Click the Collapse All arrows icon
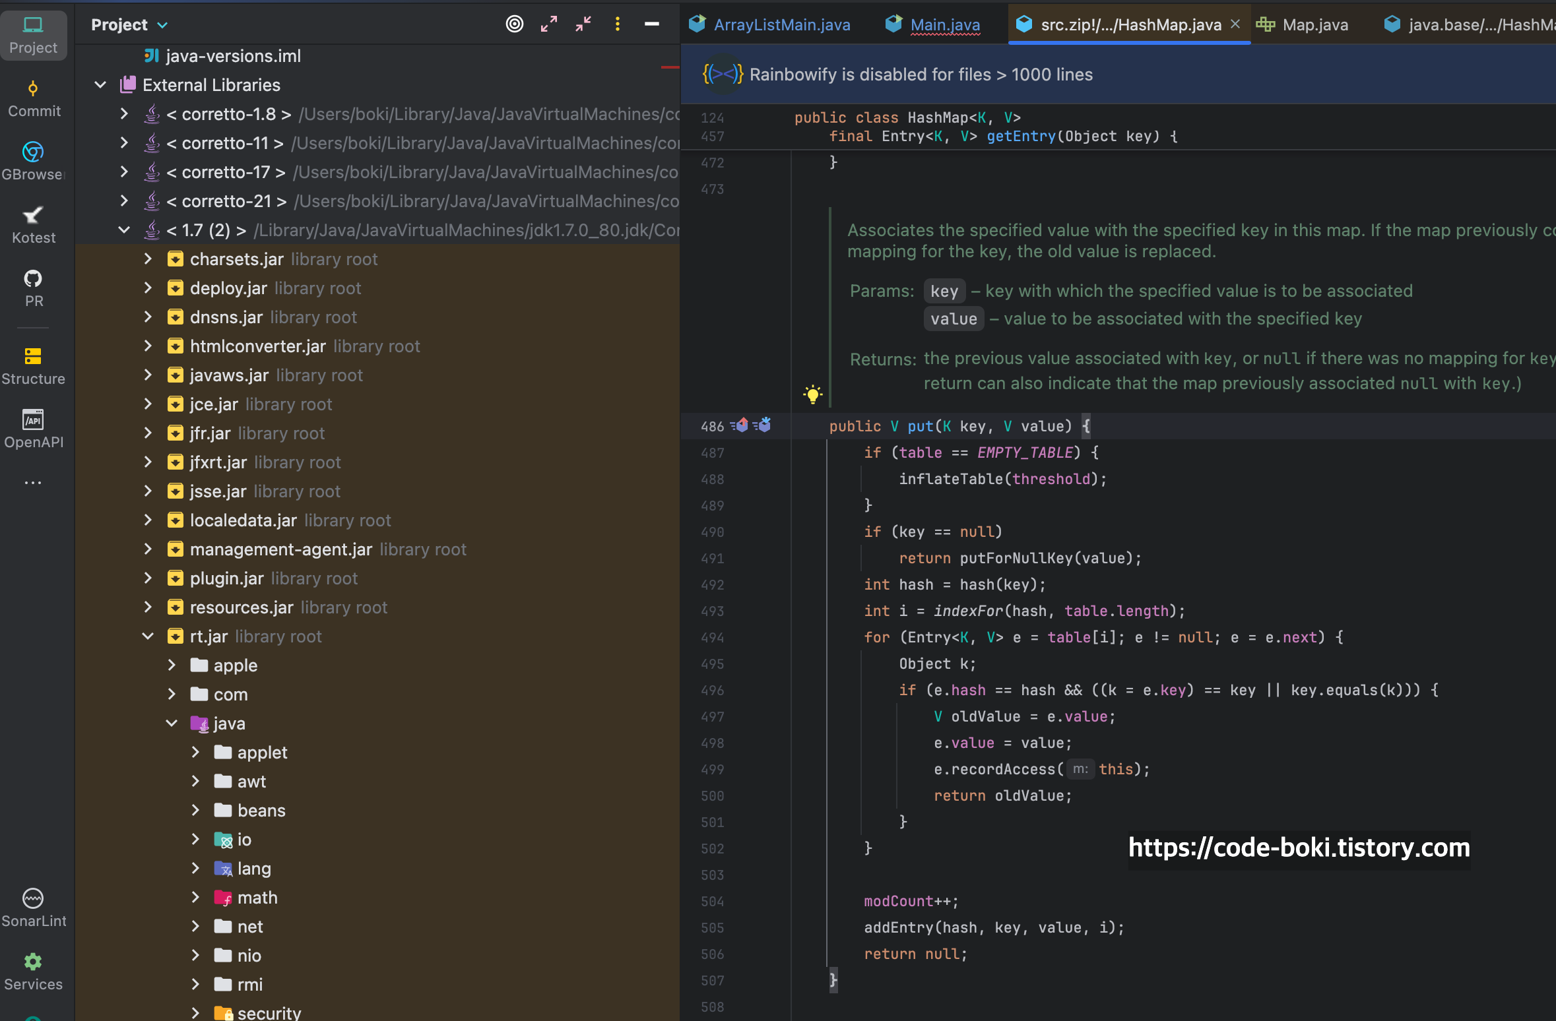1556x1021 pixels. 583,24
